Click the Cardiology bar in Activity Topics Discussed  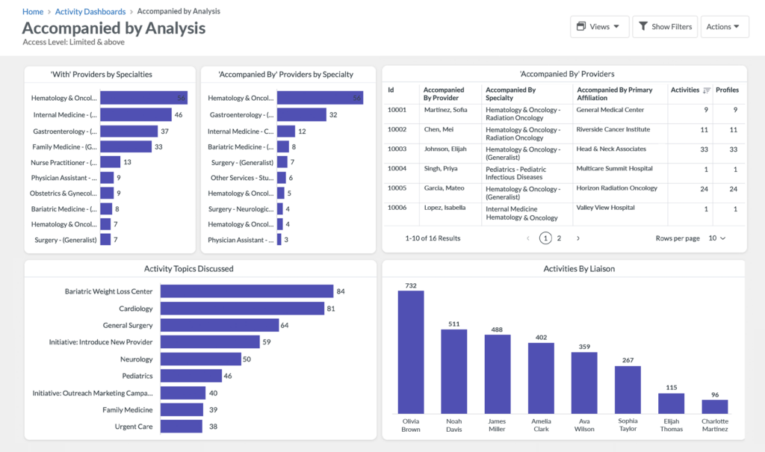point(243,308)
